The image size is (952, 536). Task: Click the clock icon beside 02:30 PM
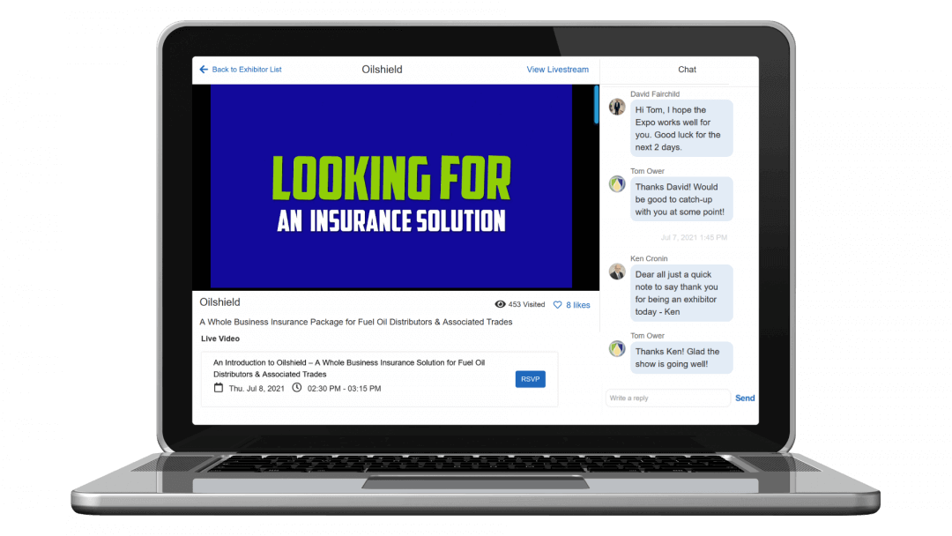click(297, 388)
